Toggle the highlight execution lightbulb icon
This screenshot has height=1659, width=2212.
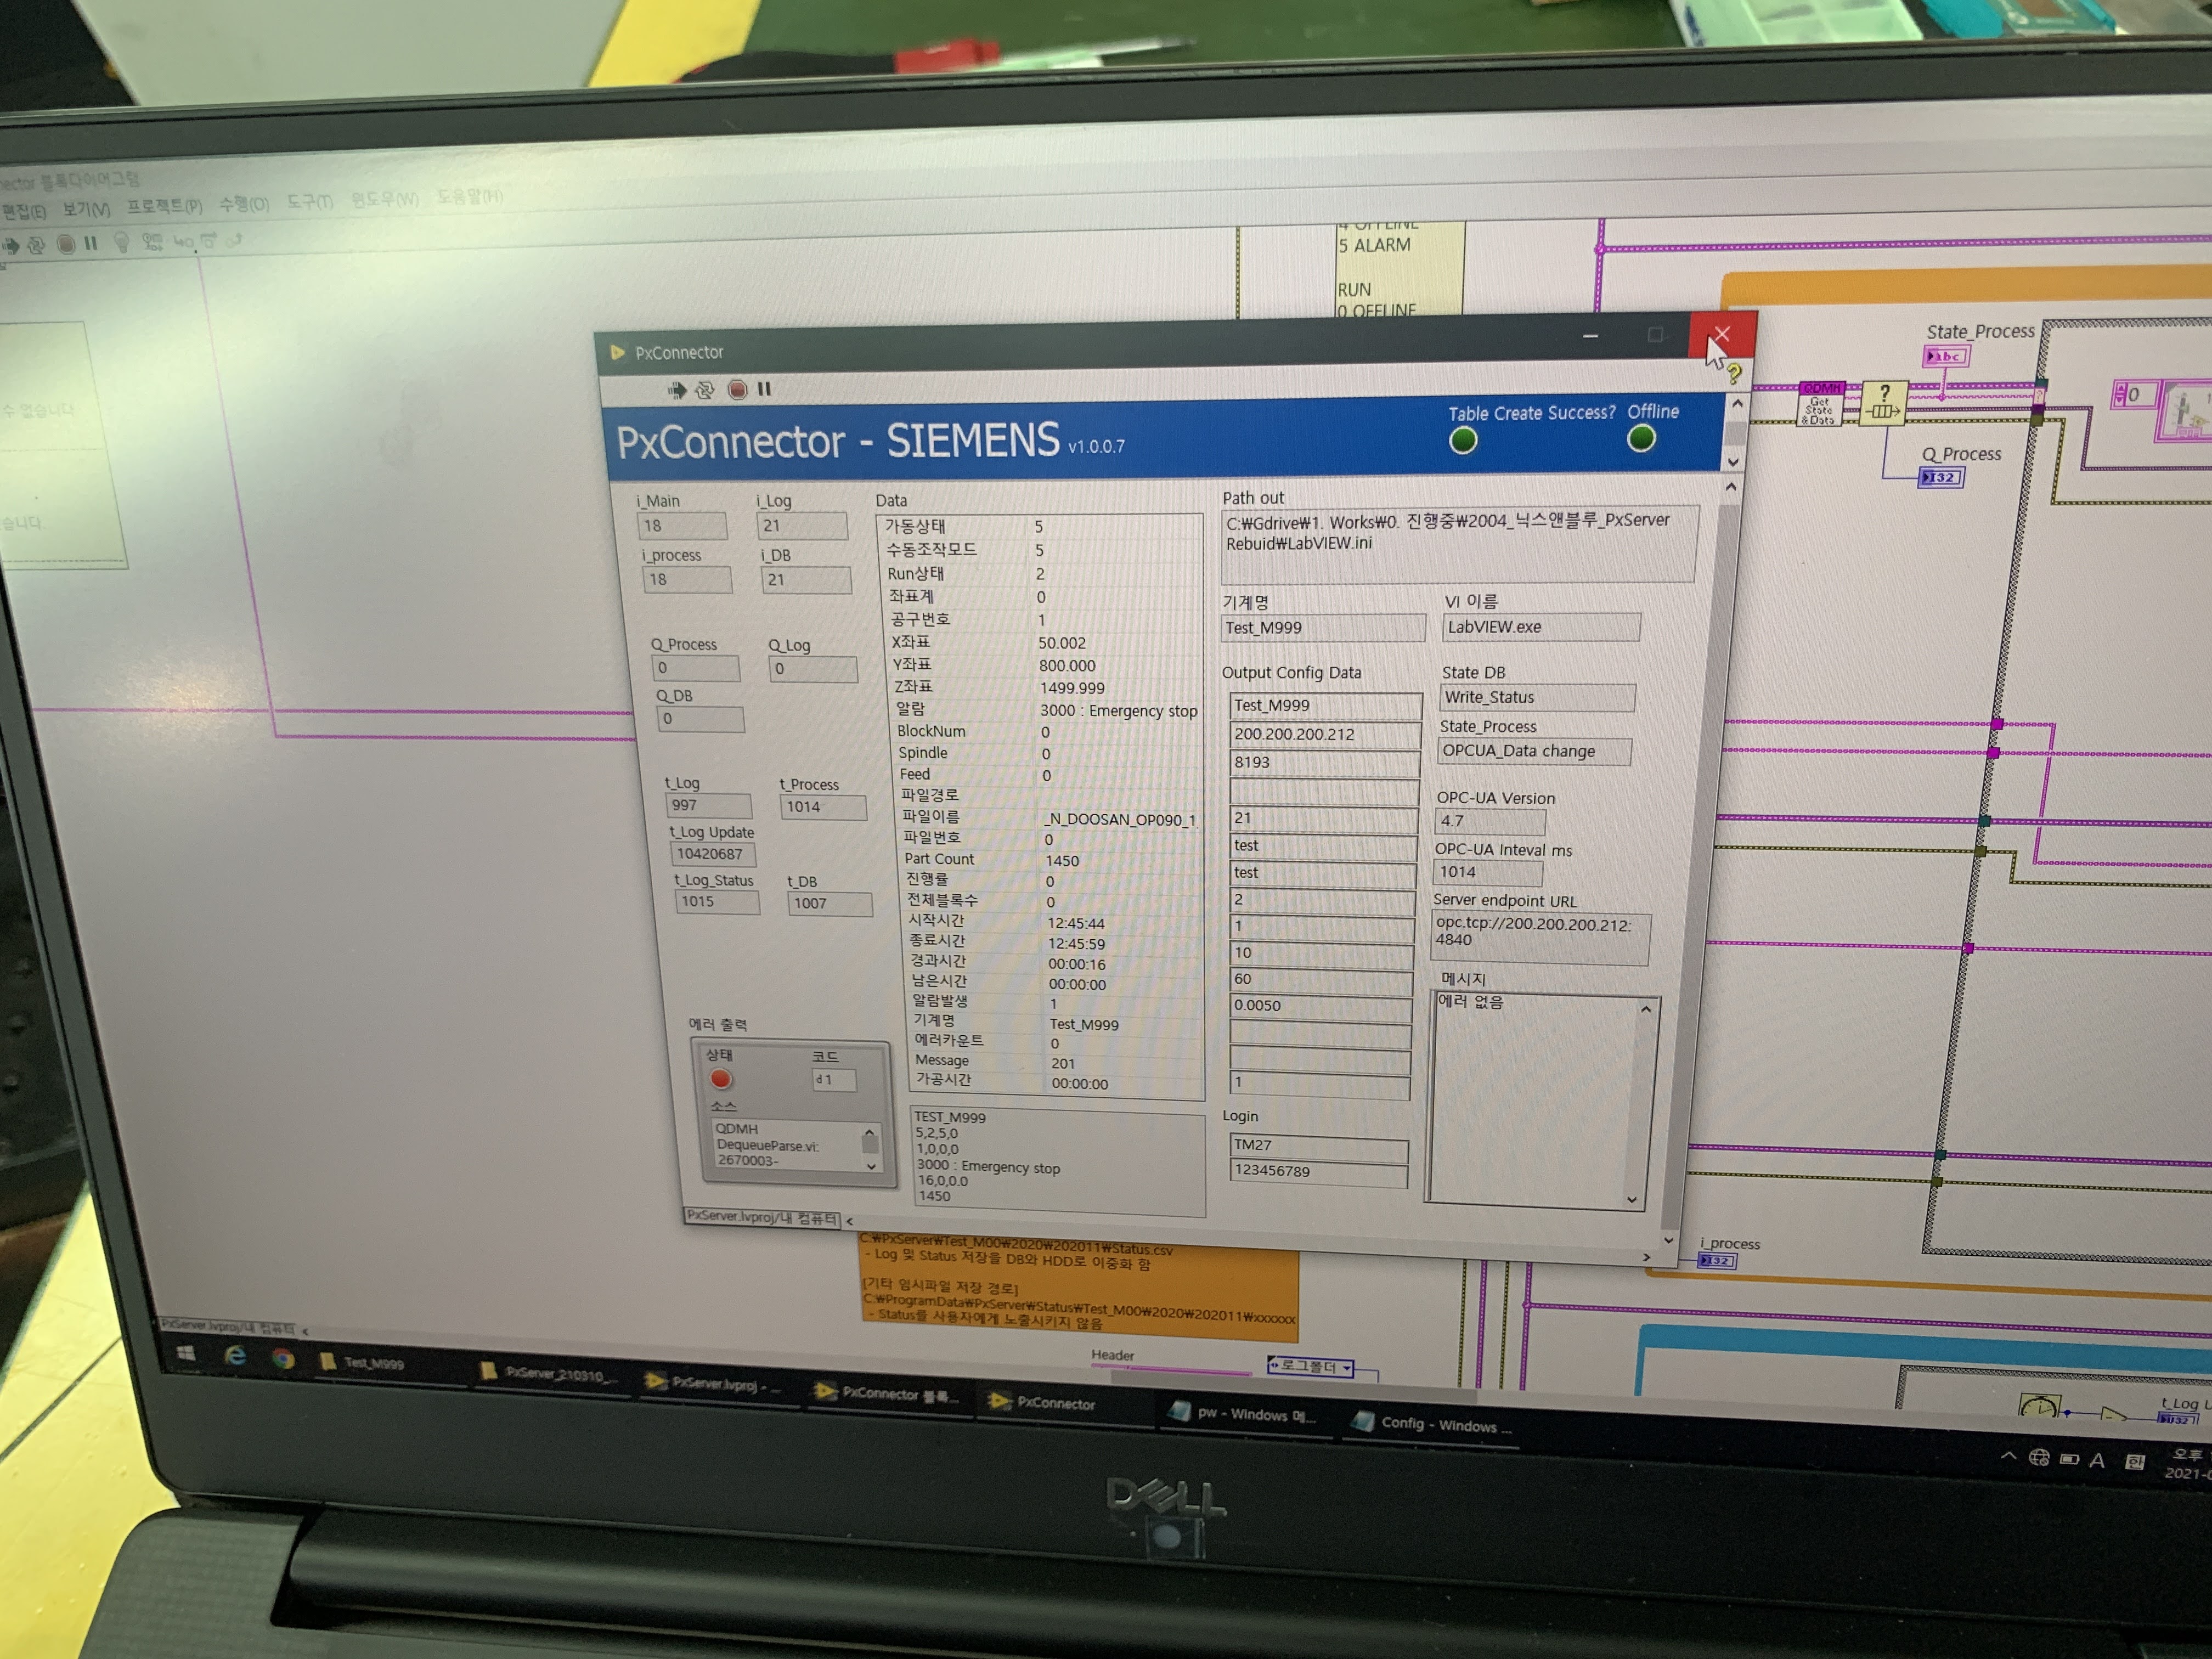click(121, 242)
